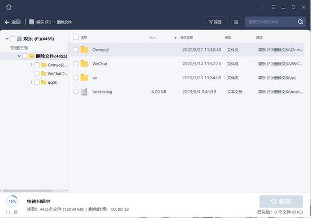Viewport: 311px width, 218px height.
Task: Sort by 路径 column header
Action: tap(259, 37)
